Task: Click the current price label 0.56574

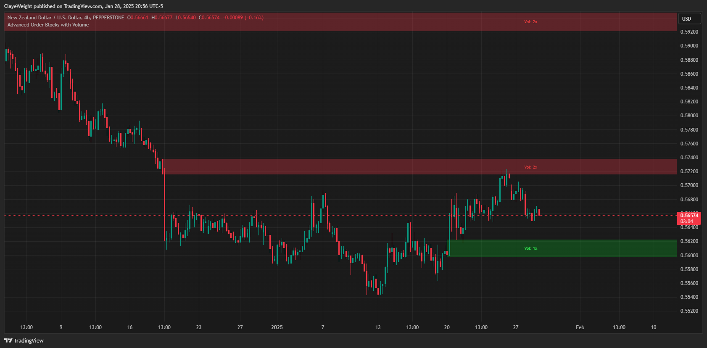Action: [x=689, y=216]
